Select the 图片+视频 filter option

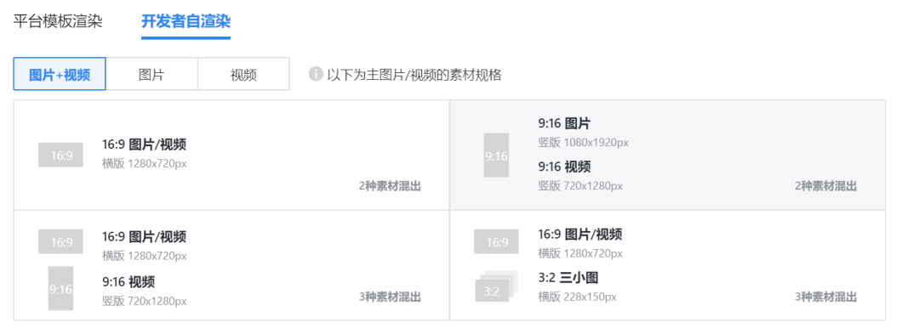click(60, 74)
